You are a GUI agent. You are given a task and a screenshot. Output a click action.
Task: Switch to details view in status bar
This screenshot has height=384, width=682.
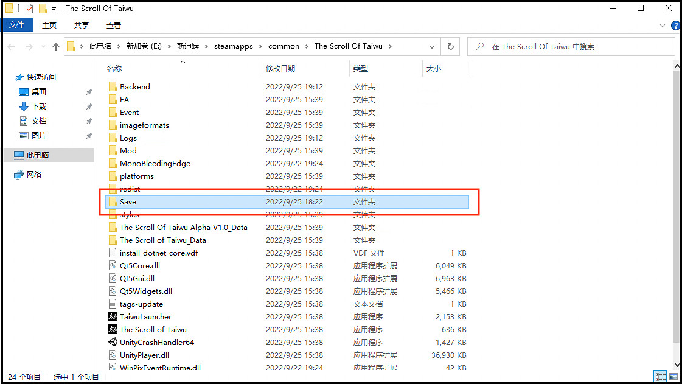pos(659,377)
